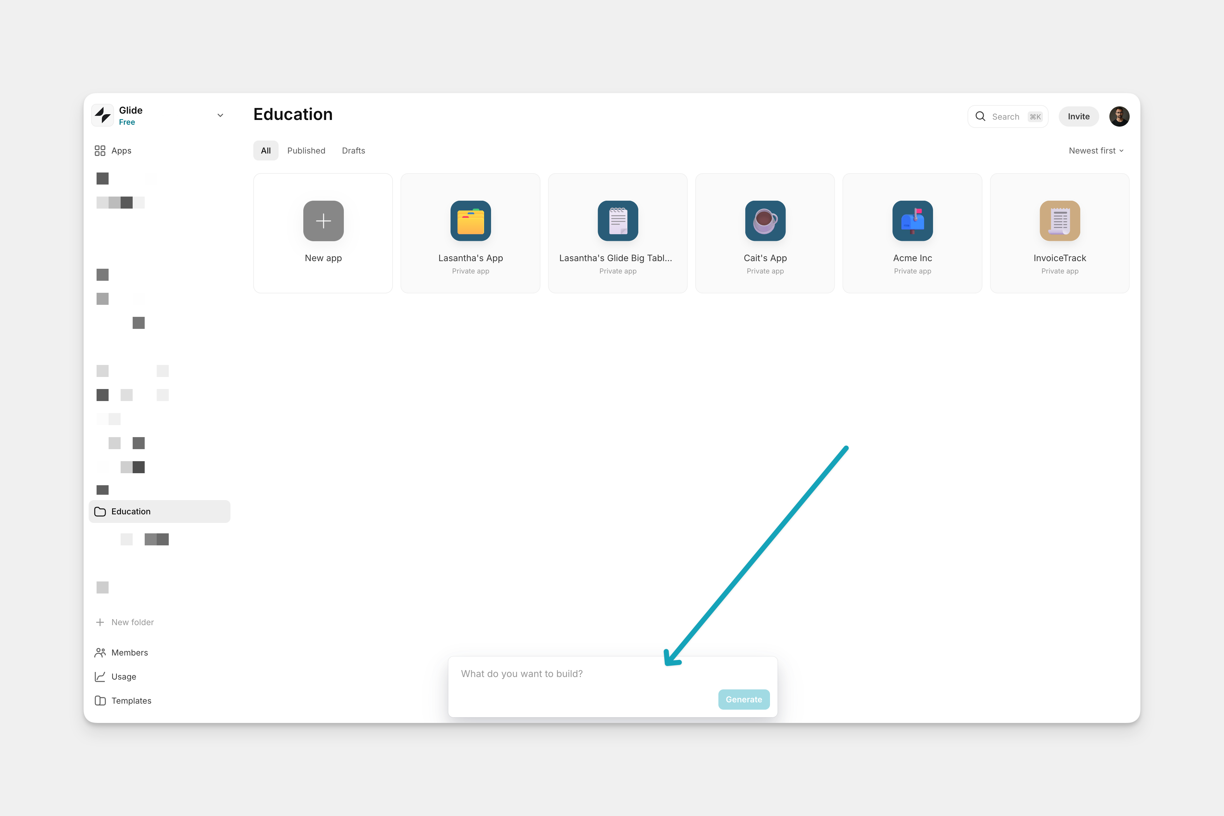Screen dimensions: 1224x816
Task: Click "Private app" under Acme Inc
Action: click(x=912, y=271)
